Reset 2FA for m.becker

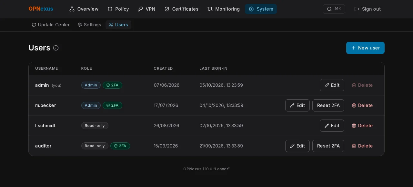click(x=328, y=105)
